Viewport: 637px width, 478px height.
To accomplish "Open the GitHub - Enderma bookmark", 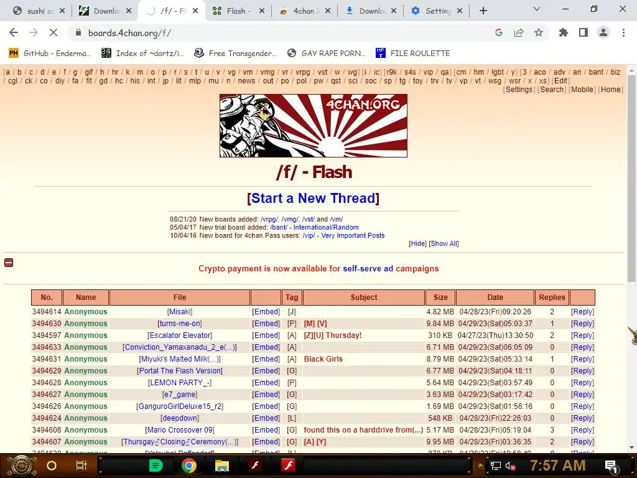I will coord(50,53).
